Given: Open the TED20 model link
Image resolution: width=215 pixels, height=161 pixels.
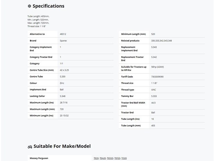Looking at the screenshot, I should point(110,158).
